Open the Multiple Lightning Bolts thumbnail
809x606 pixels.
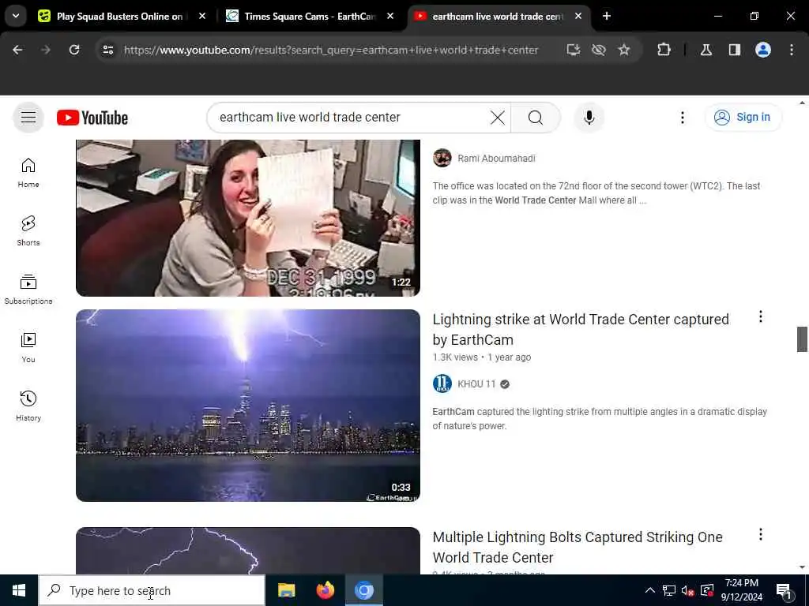tap(247, 550)
